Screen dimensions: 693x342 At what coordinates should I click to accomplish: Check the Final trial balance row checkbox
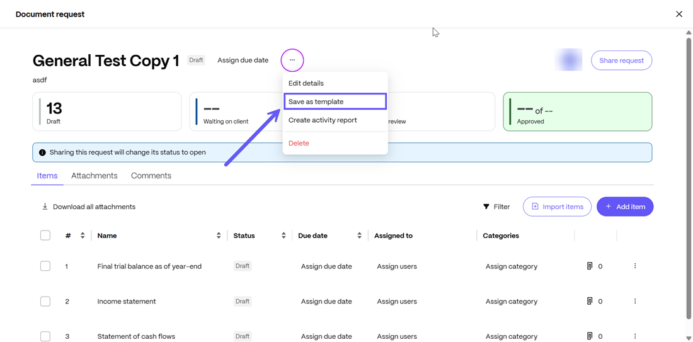pyautogui.click(x=45, y=266)
